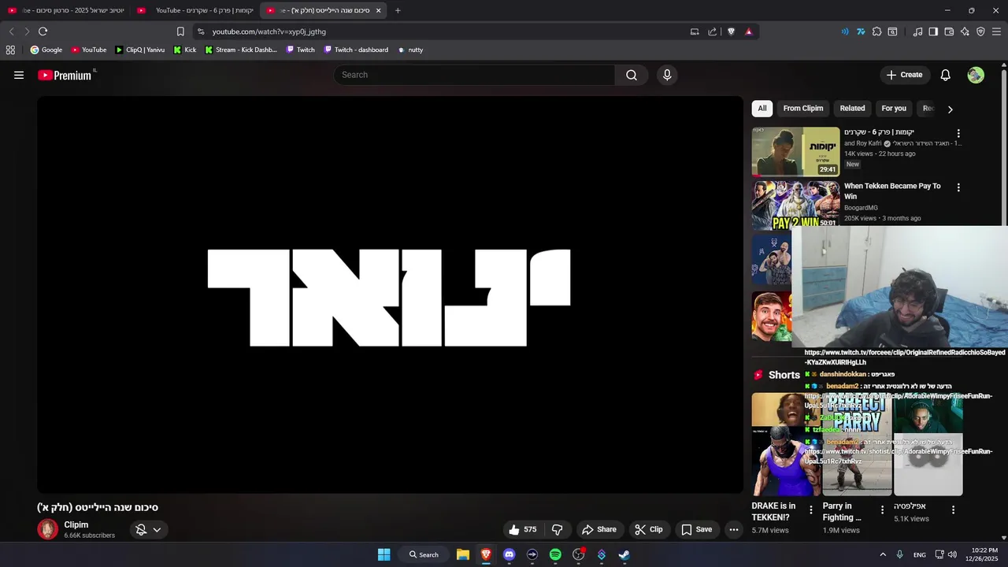Switch to יוטיוב ישראל 2025 browser tab
1008x567 pixels.
click(x=66, y=10)
